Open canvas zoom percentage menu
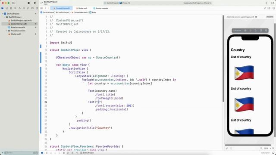276x155 pixels. (x=267, y=149)
